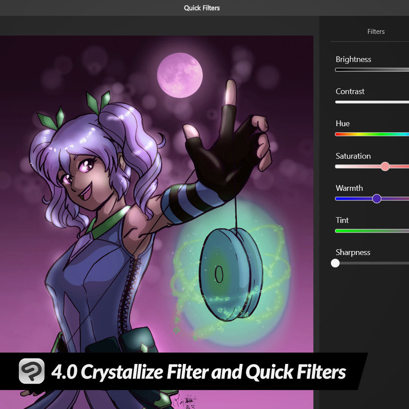409x409 pixels.
Task: Click on the white Contrast slider track
Action: tap(371, 102)
